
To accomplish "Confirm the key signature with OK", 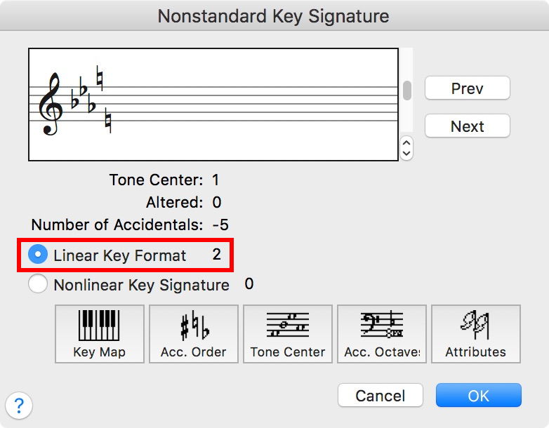I will coord(478,396).
